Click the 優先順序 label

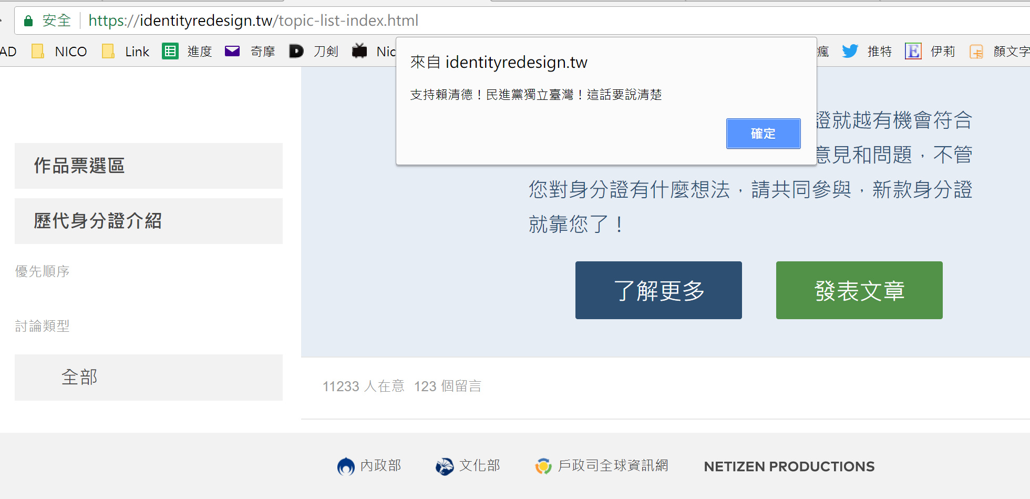coord(42,271)
